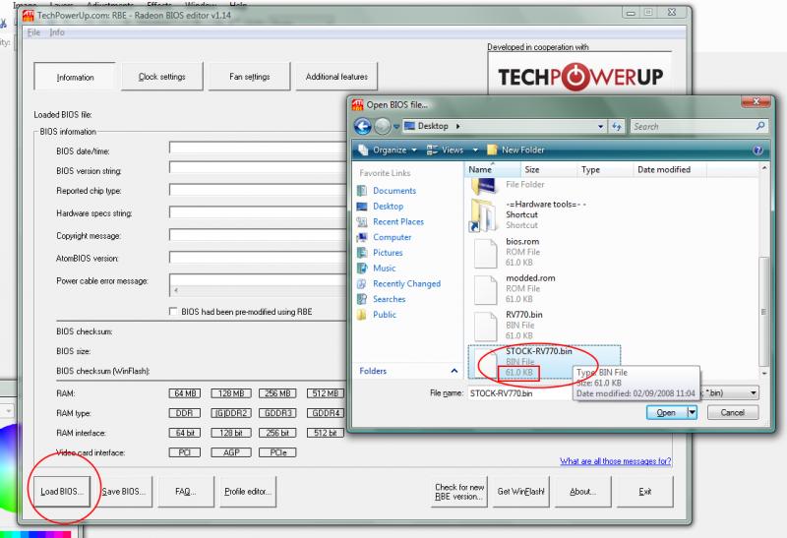This screenshot has height=538, width=787.
Task: Open the dialog help question mark icon
Action: click(x=757, y=150)
